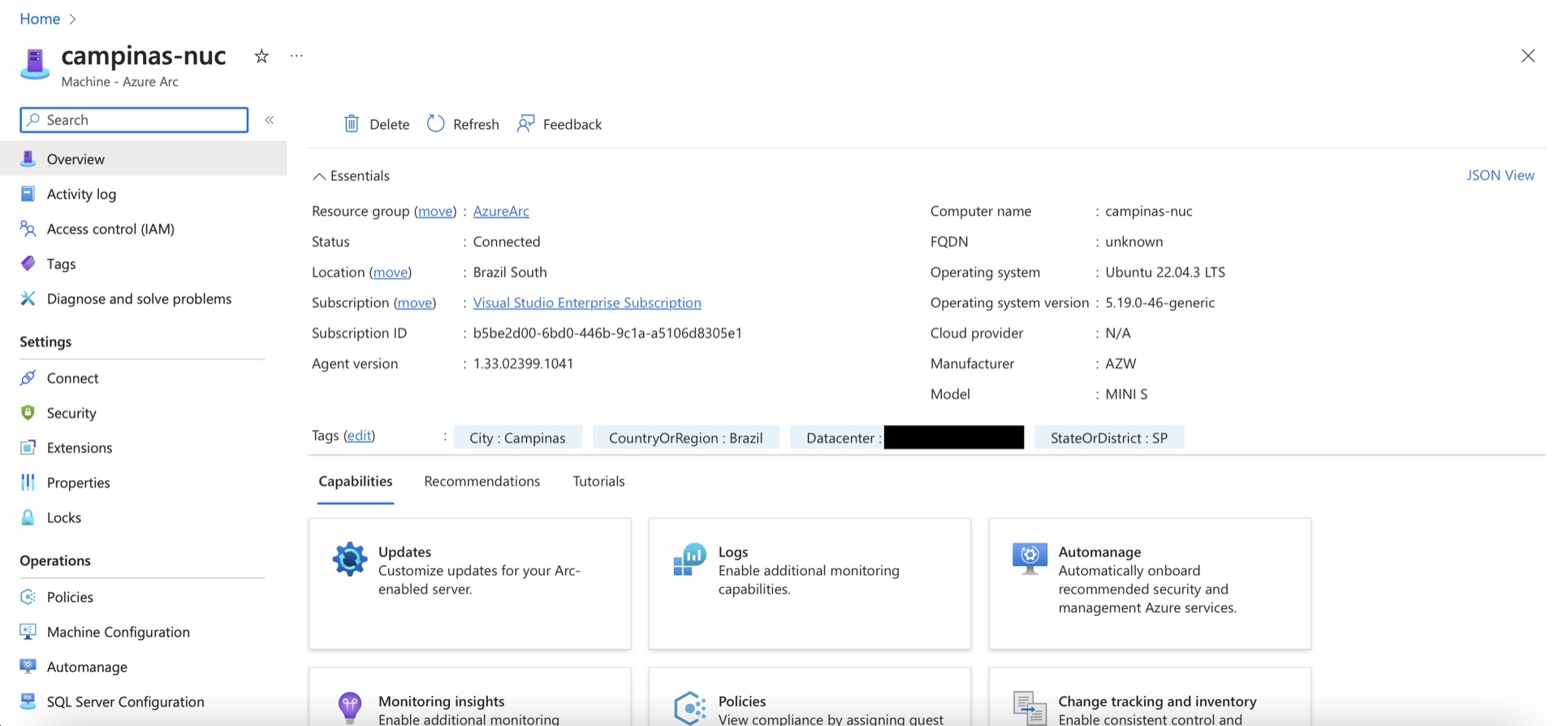Open the Automanage capability card title
The height and width of the screenshot is (726, 1559).
tap(1099, 552)
